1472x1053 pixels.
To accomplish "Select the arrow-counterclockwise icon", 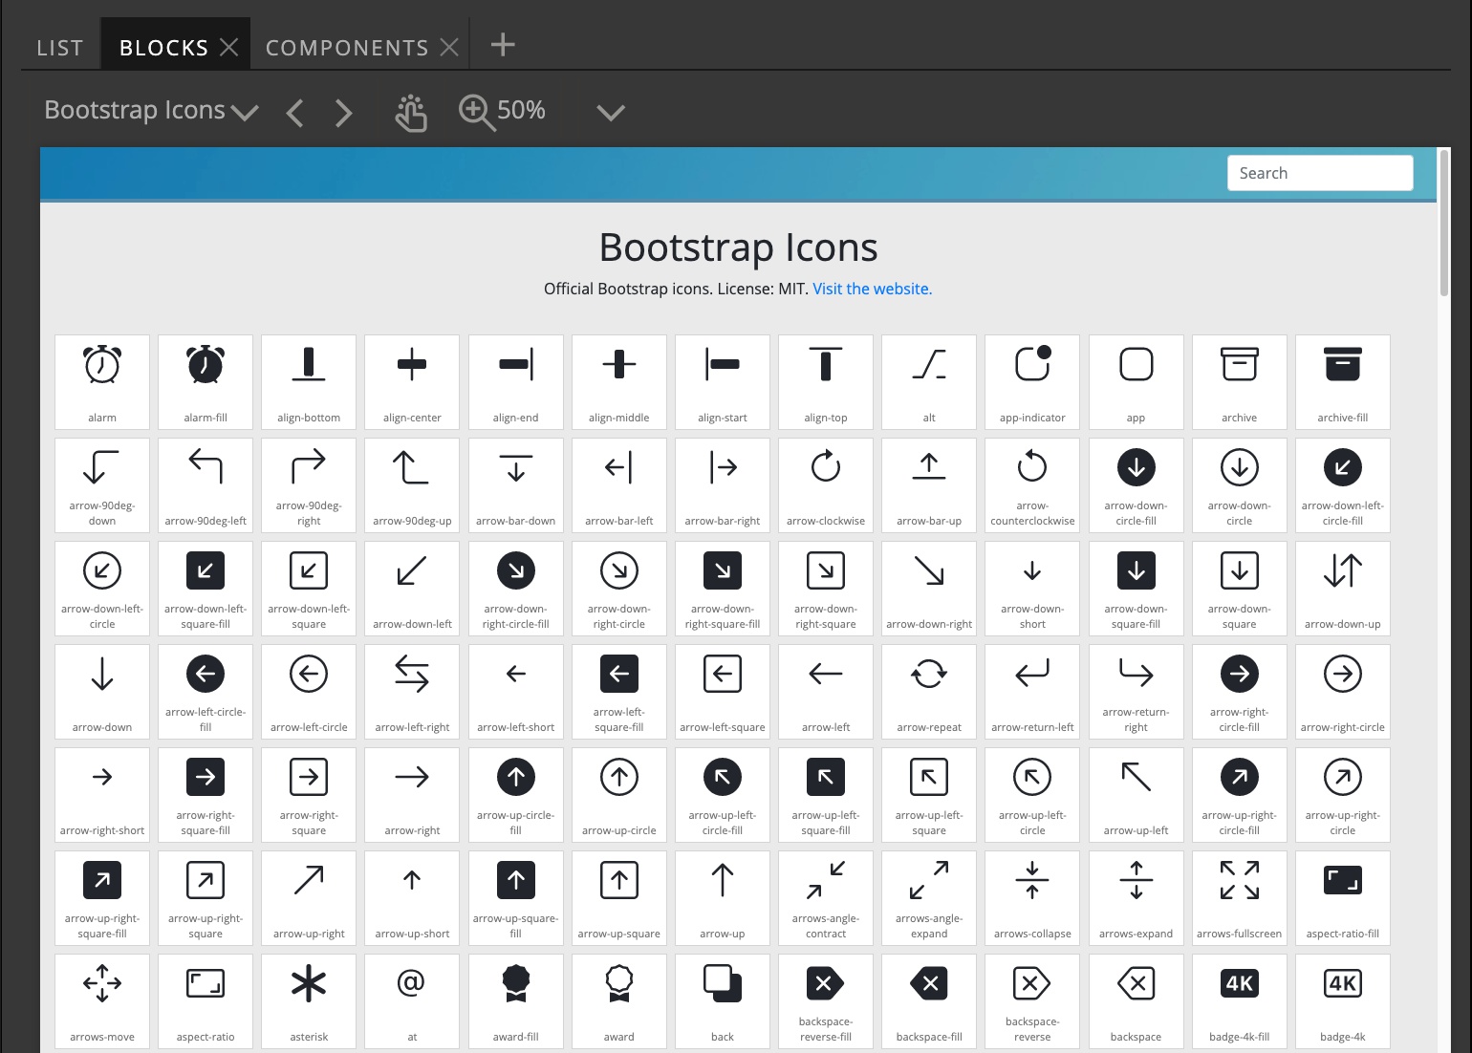I will [1032, 485].
